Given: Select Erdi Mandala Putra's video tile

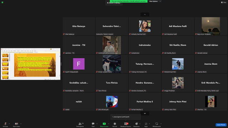Looking at the screenshot, I should pyautogui.click(x=211, y=83).
